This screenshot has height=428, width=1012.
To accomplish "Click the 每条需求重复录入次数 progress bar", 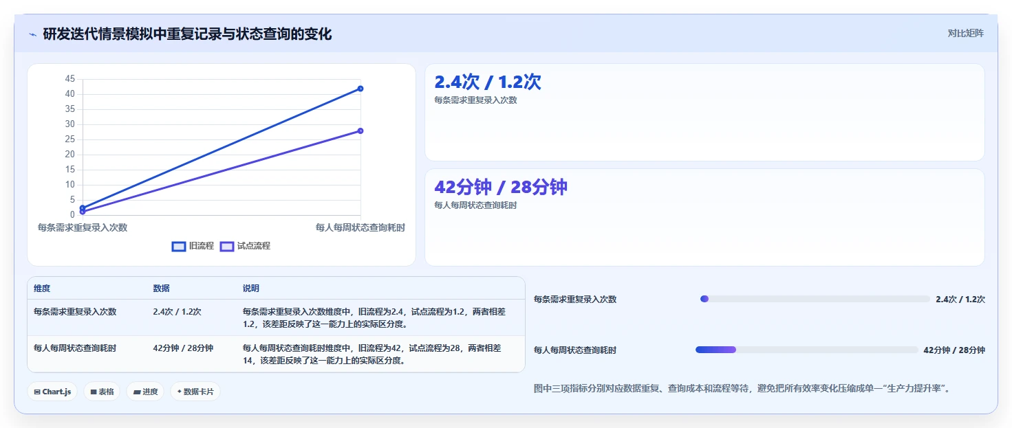I will [x=815, y=299].
